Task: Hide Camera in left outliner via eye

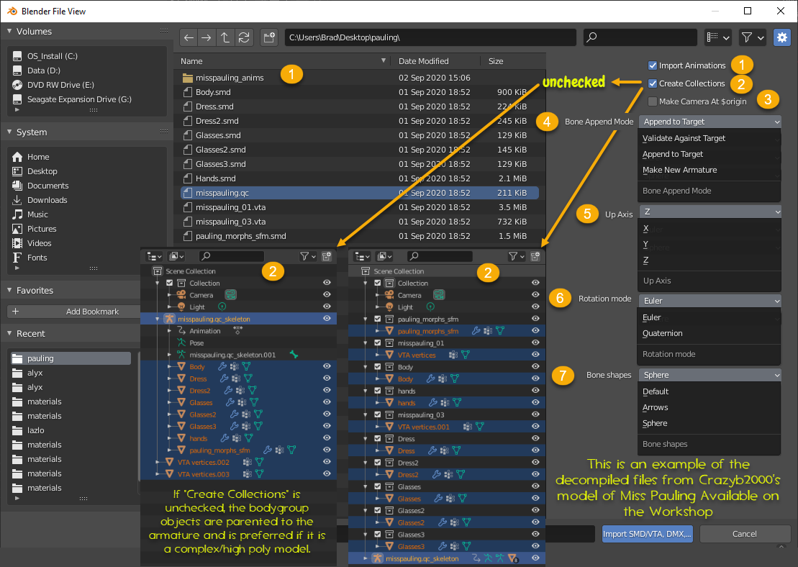Action: 327,294
